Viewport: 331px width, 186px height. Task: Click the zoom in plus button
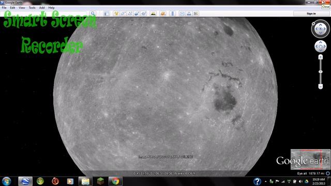click(x=321, y=57)
